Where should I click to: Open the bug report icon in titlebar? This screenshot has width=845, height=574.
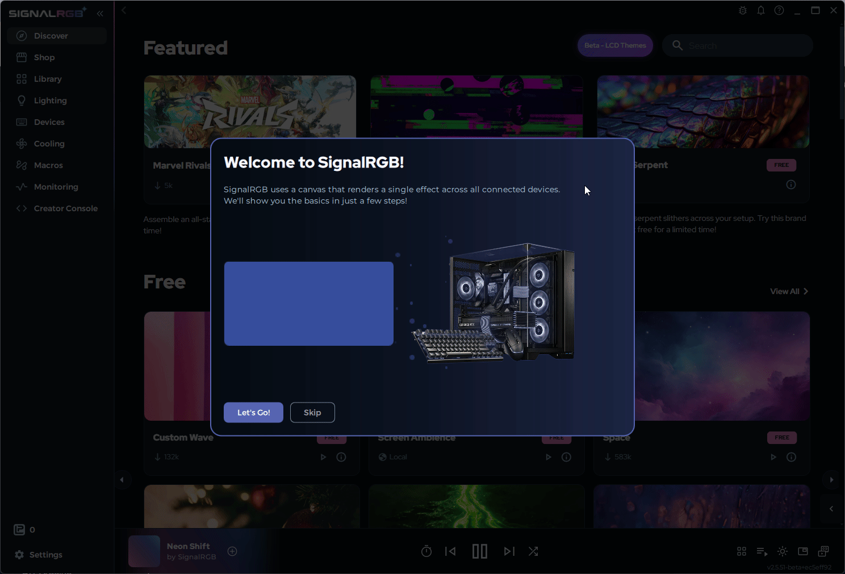coord(742,10)
